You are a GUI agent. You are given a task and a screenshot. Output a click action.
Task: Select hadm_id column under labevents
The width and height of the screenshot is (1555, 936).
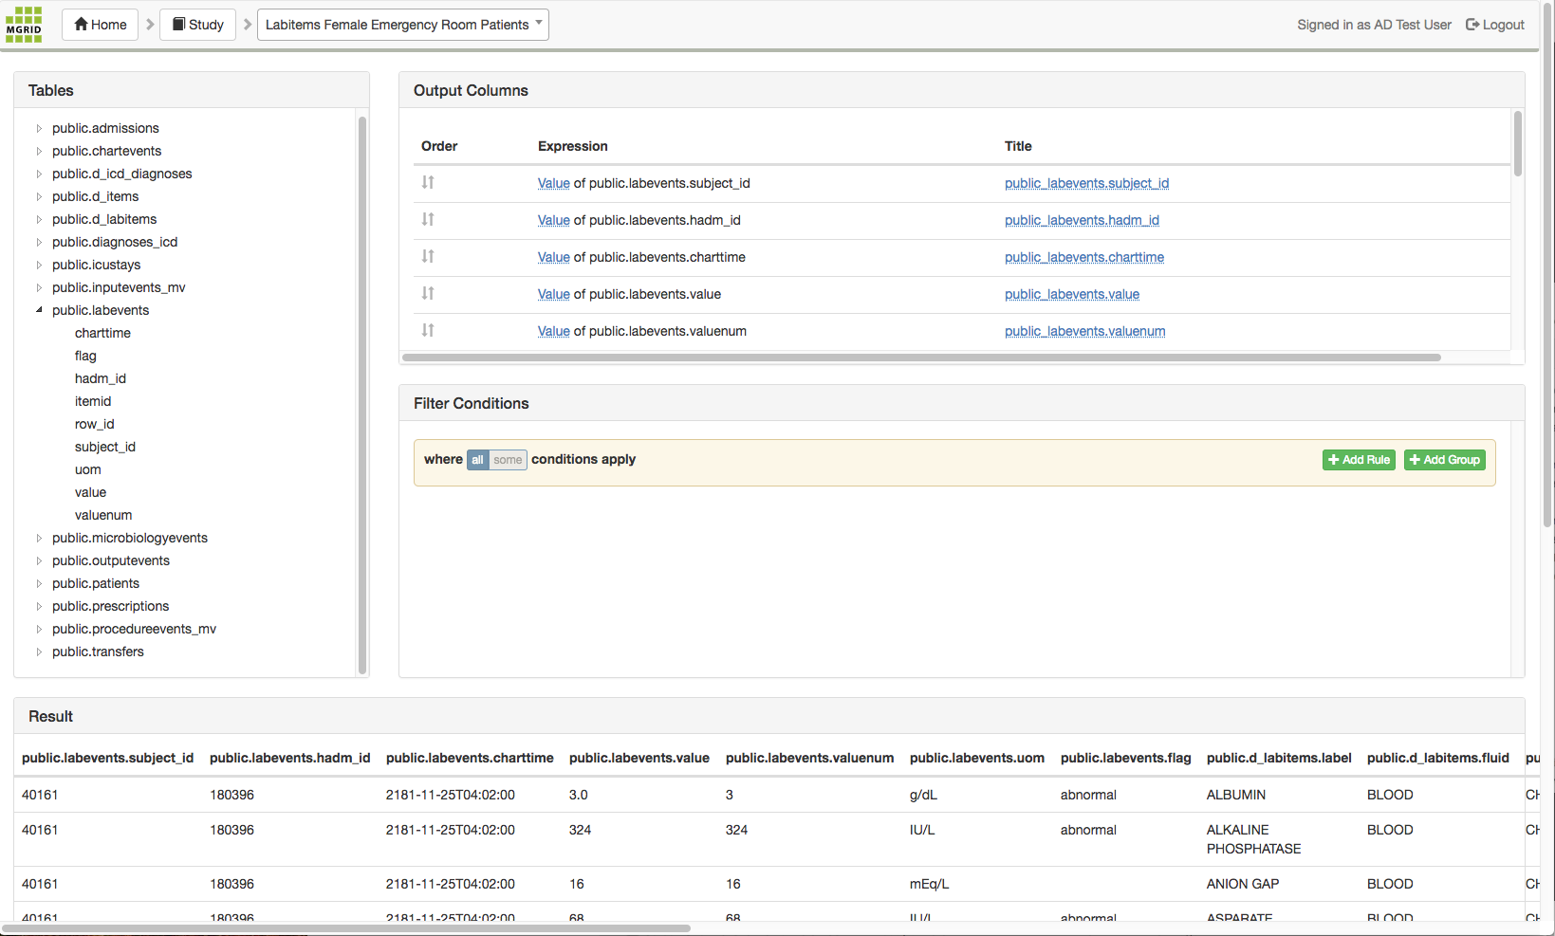pos(101,378)
